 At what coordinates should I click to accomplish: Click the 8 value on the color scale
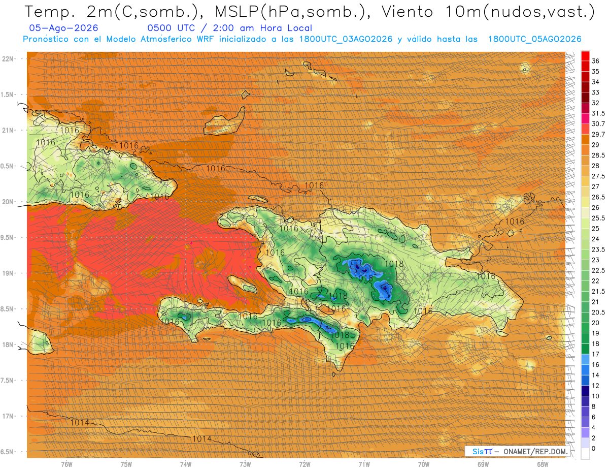(594, 406)
